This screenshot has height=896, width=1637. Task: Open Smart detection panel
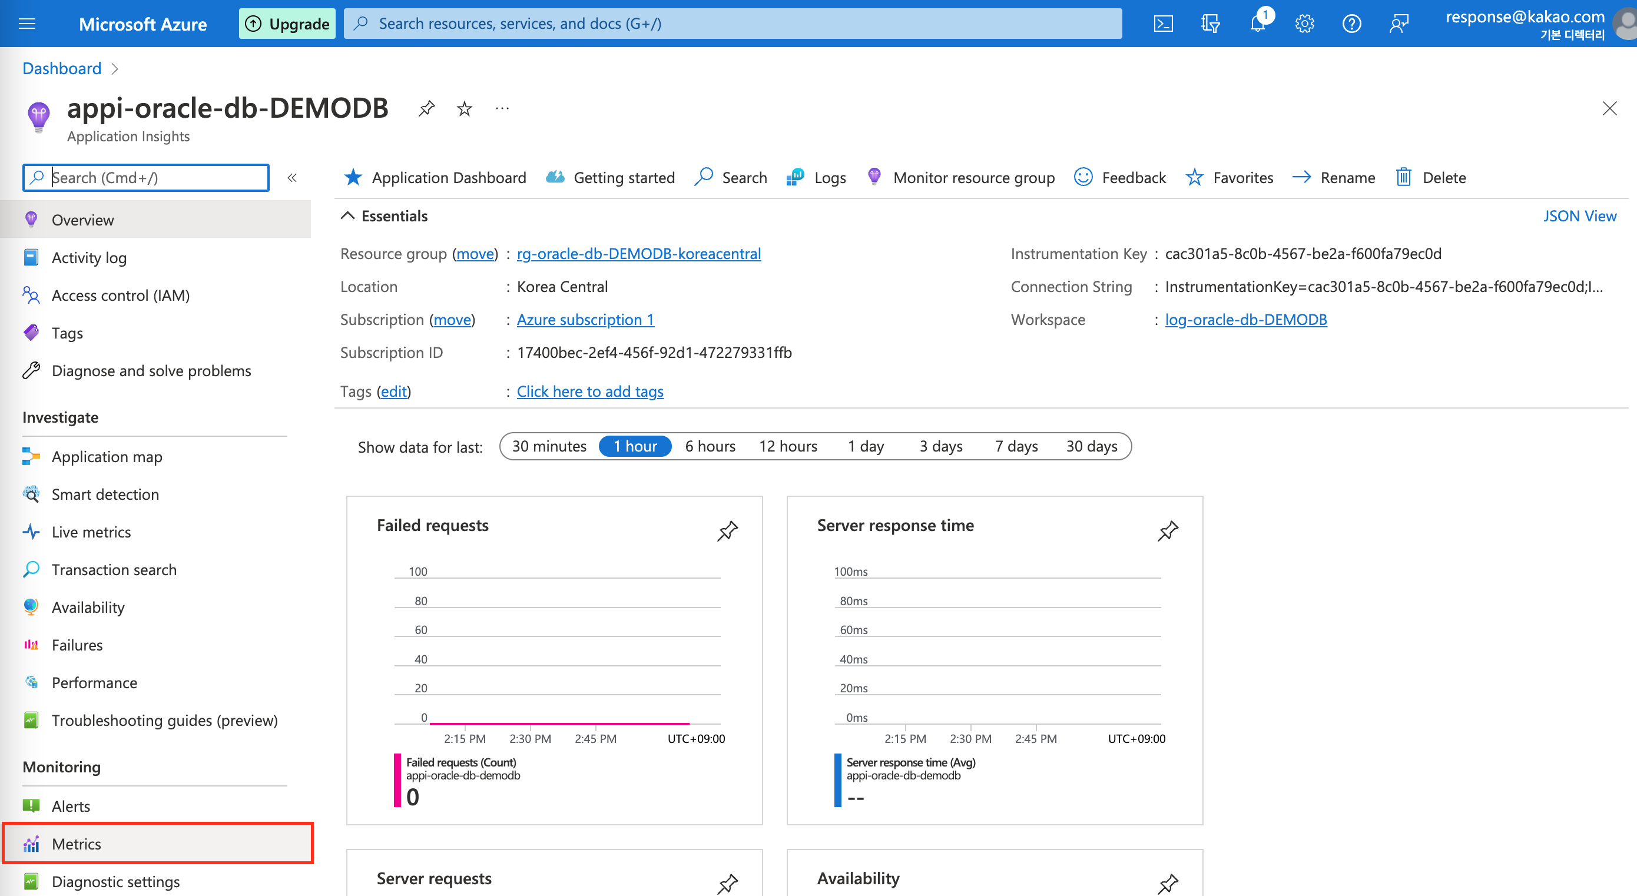point(106,492)
